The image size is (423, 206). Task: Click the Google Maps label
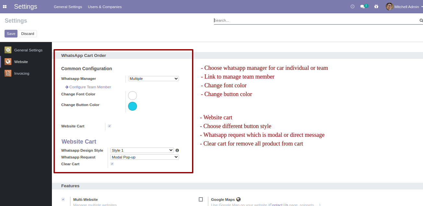[223, 200]
